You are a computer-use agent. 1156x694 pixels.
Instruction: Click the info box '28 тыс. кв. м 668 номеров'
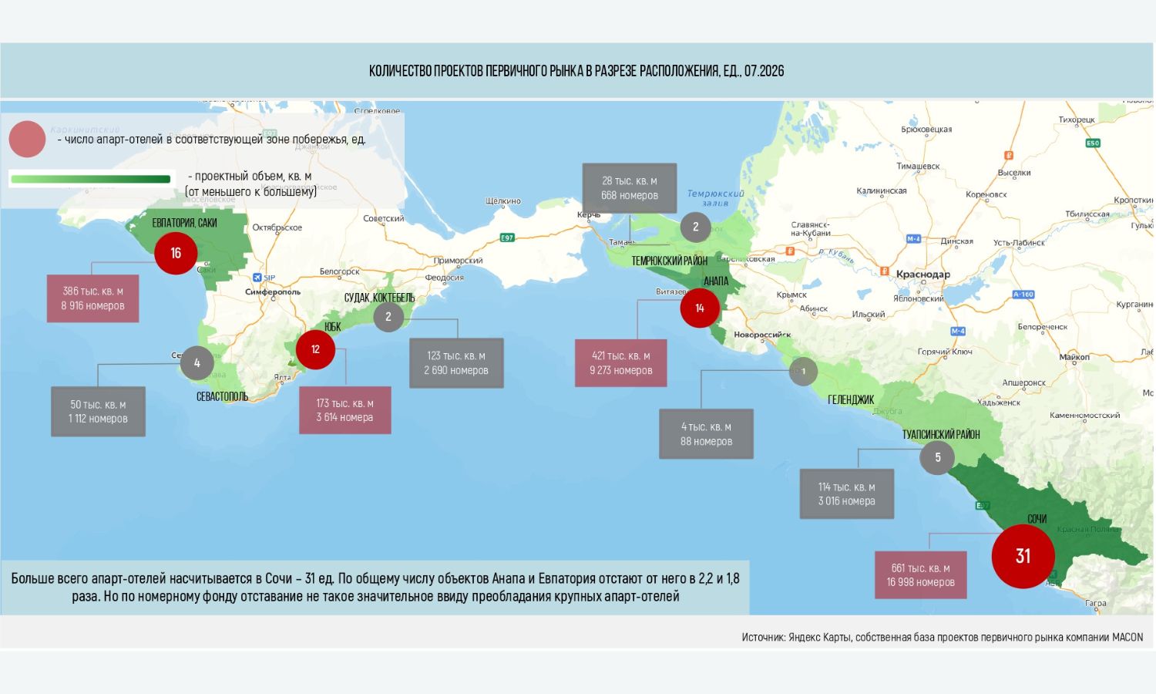click(630, 188)
